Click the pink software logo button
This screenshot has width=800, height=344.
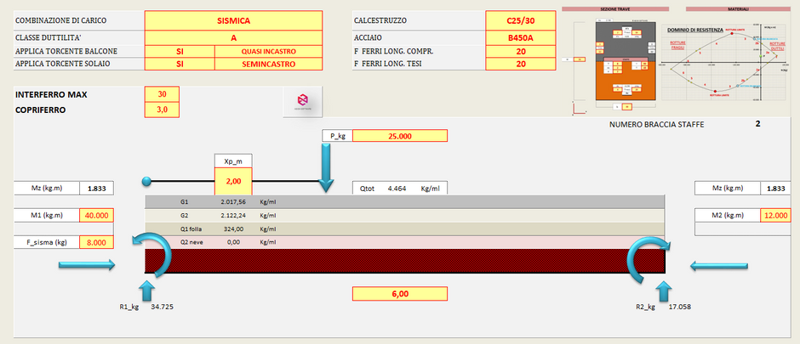tap(304, 100)
